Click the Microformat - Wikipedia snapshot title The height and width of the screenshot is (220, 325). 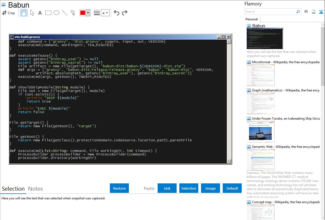[286, 62]
